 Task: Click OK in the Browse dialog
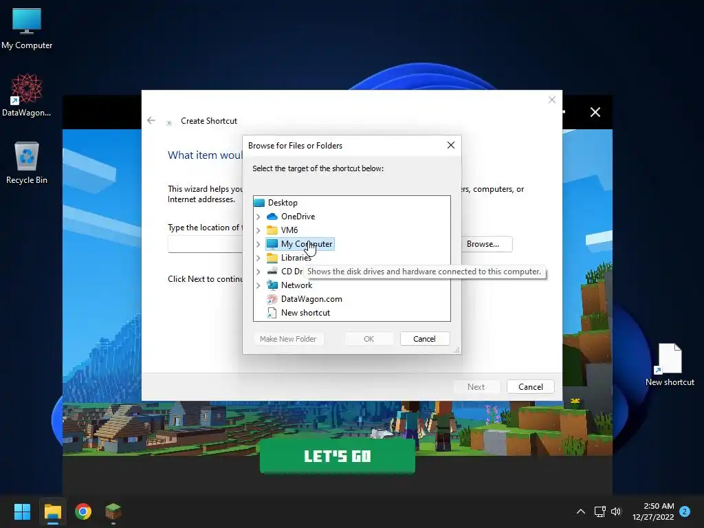click(x=368, y=339)
